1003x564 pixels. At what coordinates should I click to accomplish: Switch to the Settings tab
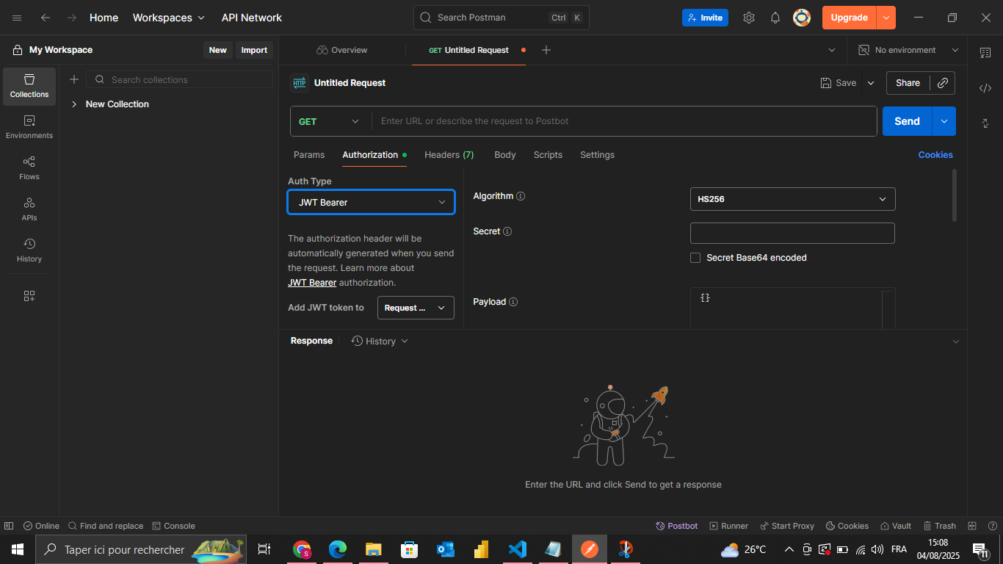[597, 155]
